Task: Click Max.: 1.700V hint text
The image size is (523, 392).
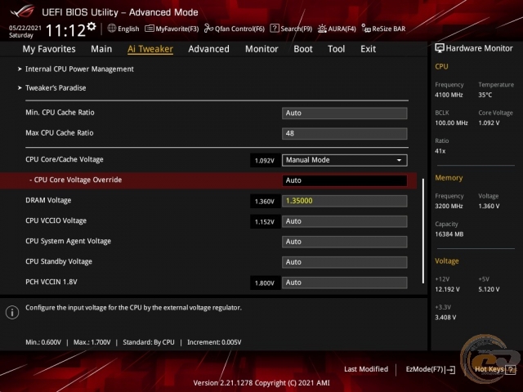Action: pos(92,342)
